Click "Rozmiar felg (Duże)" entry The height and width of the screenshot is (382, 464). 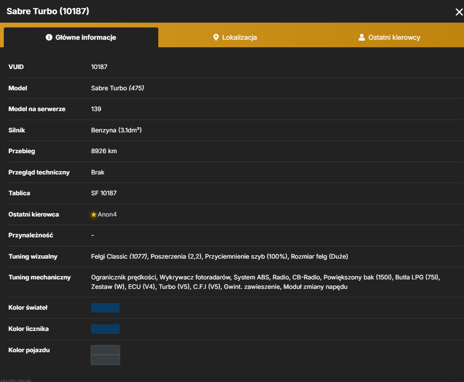pyautogui.click(x=319, y=257)
